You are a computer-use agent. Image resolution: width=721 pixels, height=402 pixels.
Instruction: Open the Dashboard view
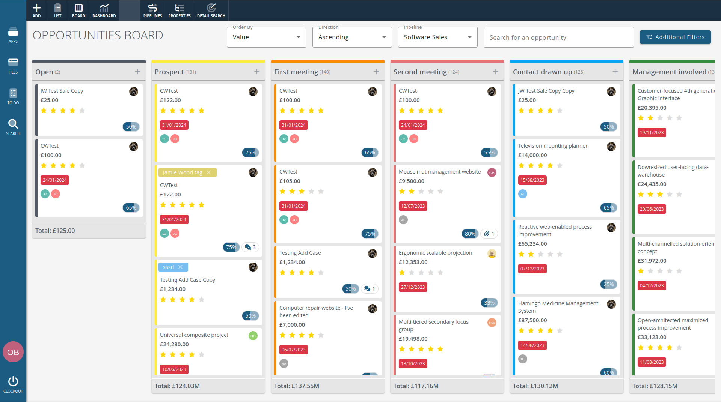click(104, 10)
